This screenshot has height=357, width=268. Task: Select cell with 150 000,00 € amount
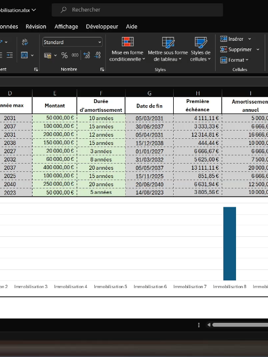click(55, 143)
